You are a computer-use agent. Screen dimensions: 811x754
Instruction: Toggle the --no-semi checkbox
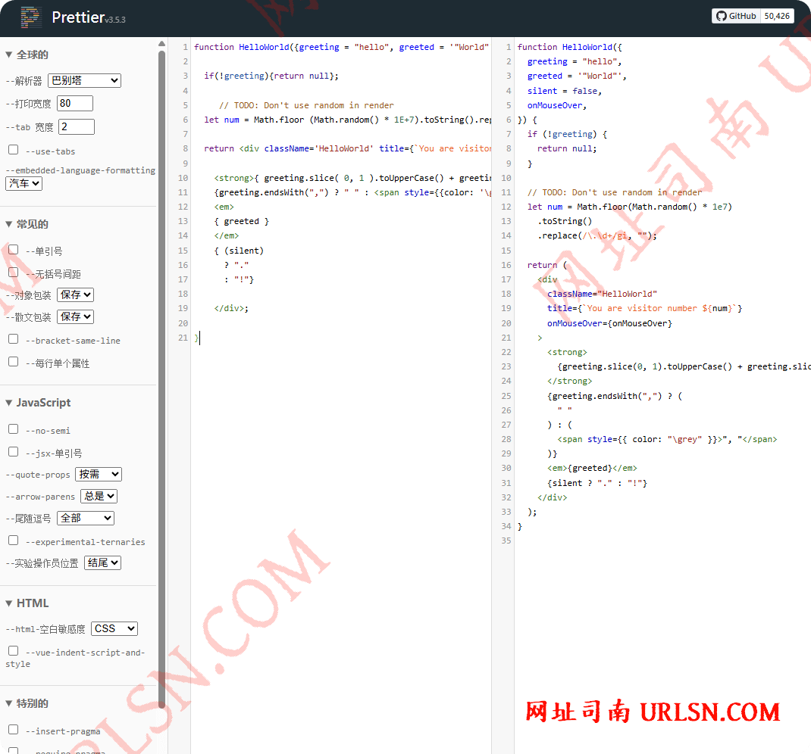14,429
